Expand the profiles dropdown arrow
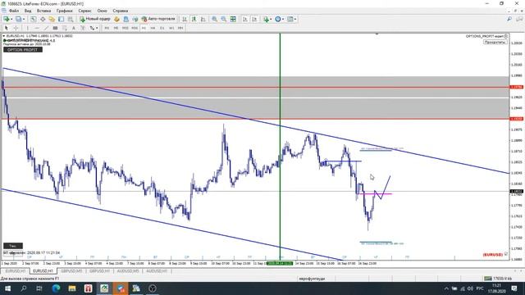The height and width of the screenshot is (295, 525). point(24,19)
